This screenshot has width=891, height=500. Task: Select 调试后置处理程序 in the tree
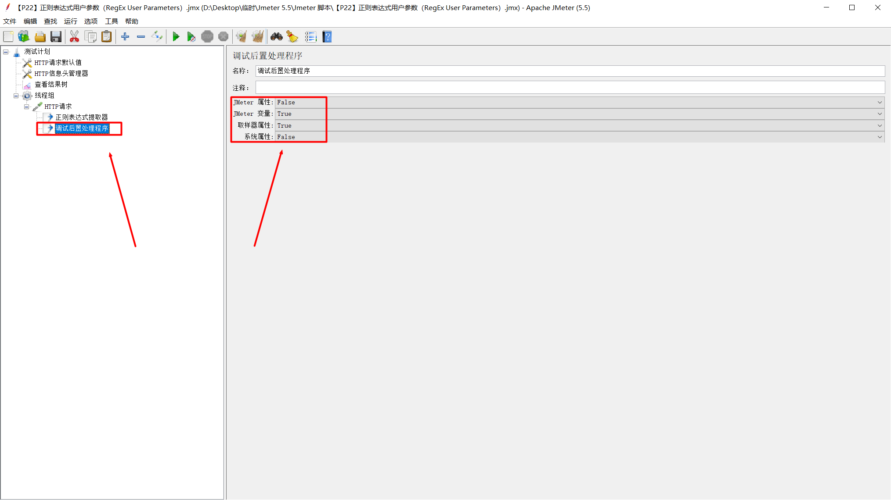click(x=82, y=129)
